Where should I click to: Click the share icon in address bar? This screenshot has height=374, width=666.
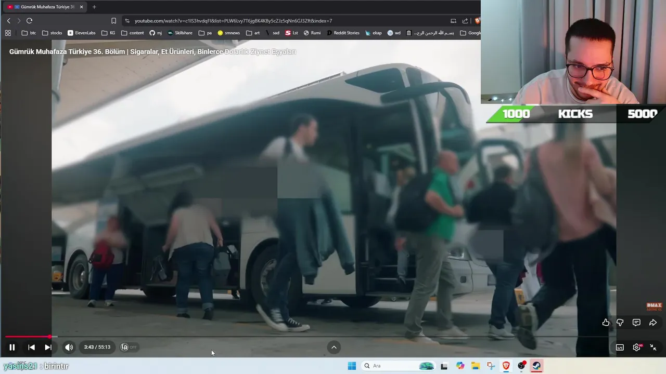pos(465,21)
